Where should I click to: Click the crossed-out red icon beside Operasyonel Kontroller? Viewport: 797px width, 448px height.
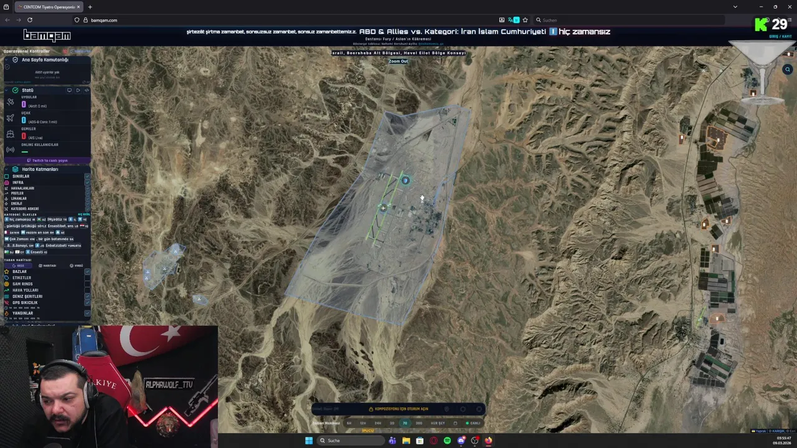click(65, 51)
